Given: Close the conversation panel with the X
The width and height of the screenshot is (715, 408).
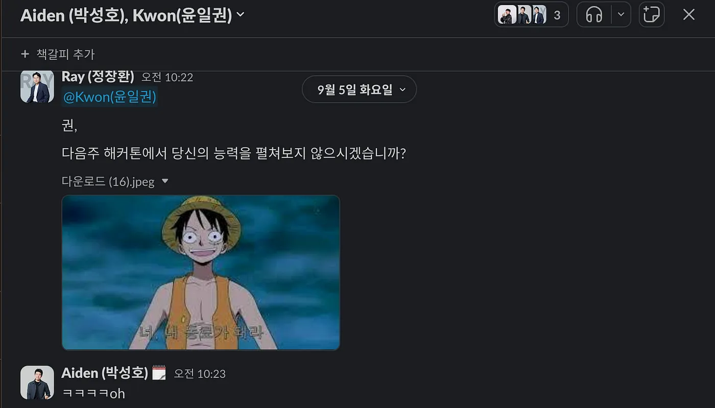Looking at the screenshot, I should [689, 15].
